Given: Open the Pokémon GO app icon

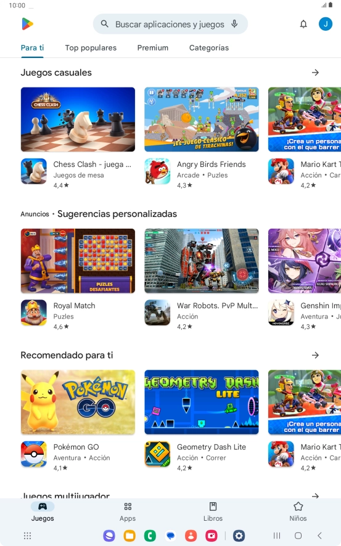Looking at the screenshot, I should [34, 454].
